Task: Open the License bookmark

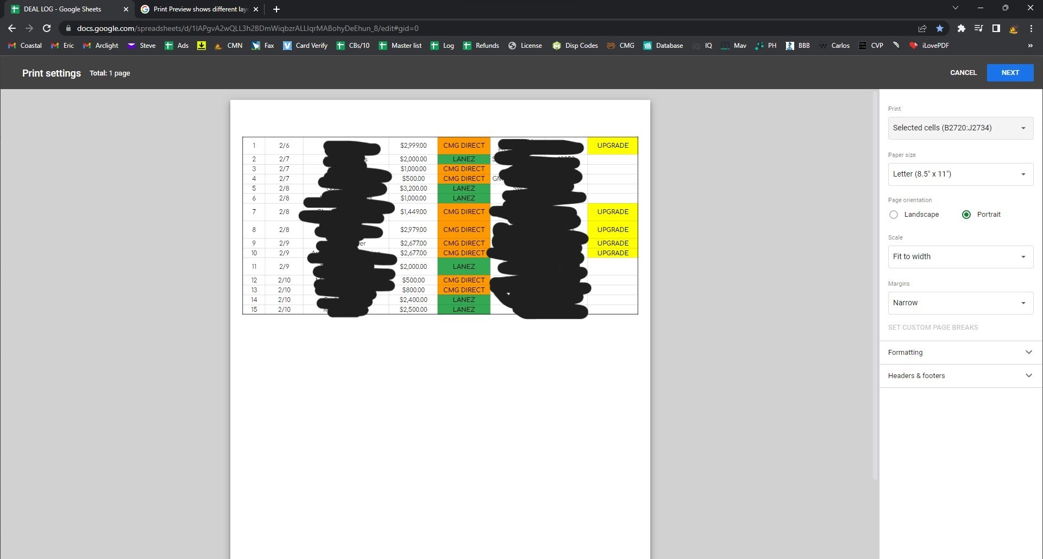Action: point(530,46)
